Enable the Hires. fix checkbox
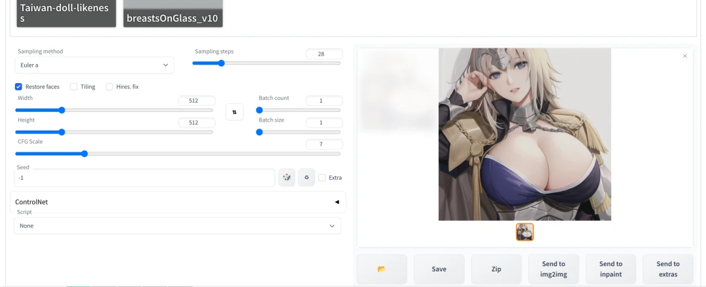This screenshot has height=287, width=706. [110, 86]
